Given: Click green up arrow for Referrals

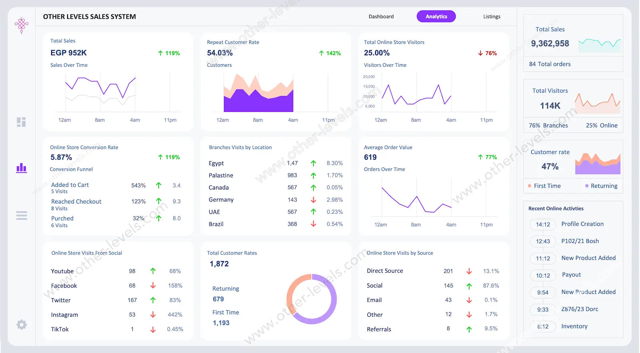Looking at the screenshot, I should pyautogui.click(x=469, y=329).
